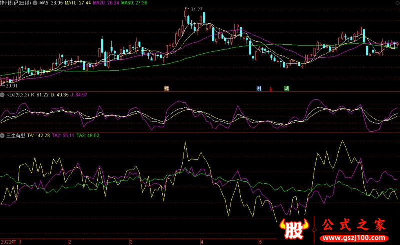This screenshot has height=245, width=400.
Task: Click the month 3 marker on time axis
Action: pyautogui.click(x=131, y=242)
